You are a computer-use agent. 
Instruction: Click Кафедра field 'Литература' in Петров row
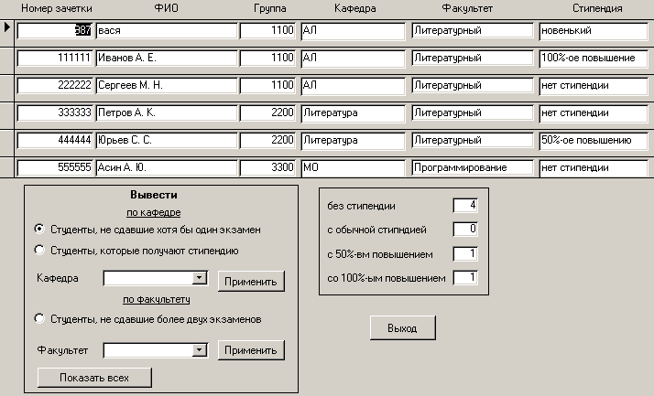[353, 112]
